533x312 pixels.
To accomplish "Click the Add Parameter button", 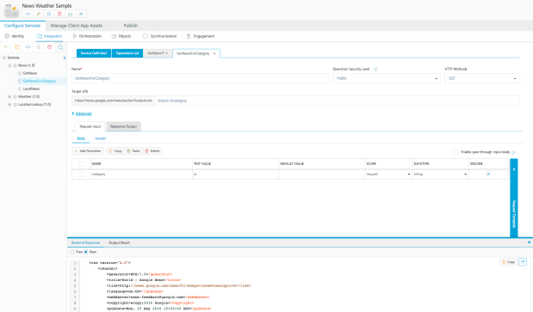I will click(88, 151).
